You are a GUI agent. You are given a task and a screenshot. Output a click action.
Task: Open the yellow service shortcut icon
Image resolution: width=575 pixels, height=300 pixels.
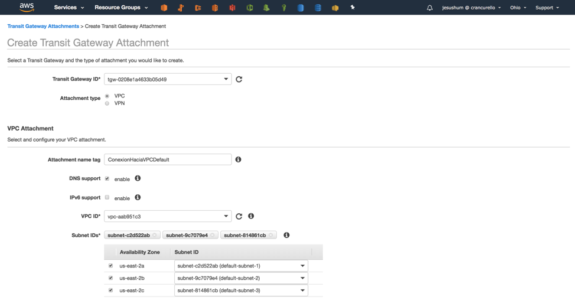pos(335,7)
